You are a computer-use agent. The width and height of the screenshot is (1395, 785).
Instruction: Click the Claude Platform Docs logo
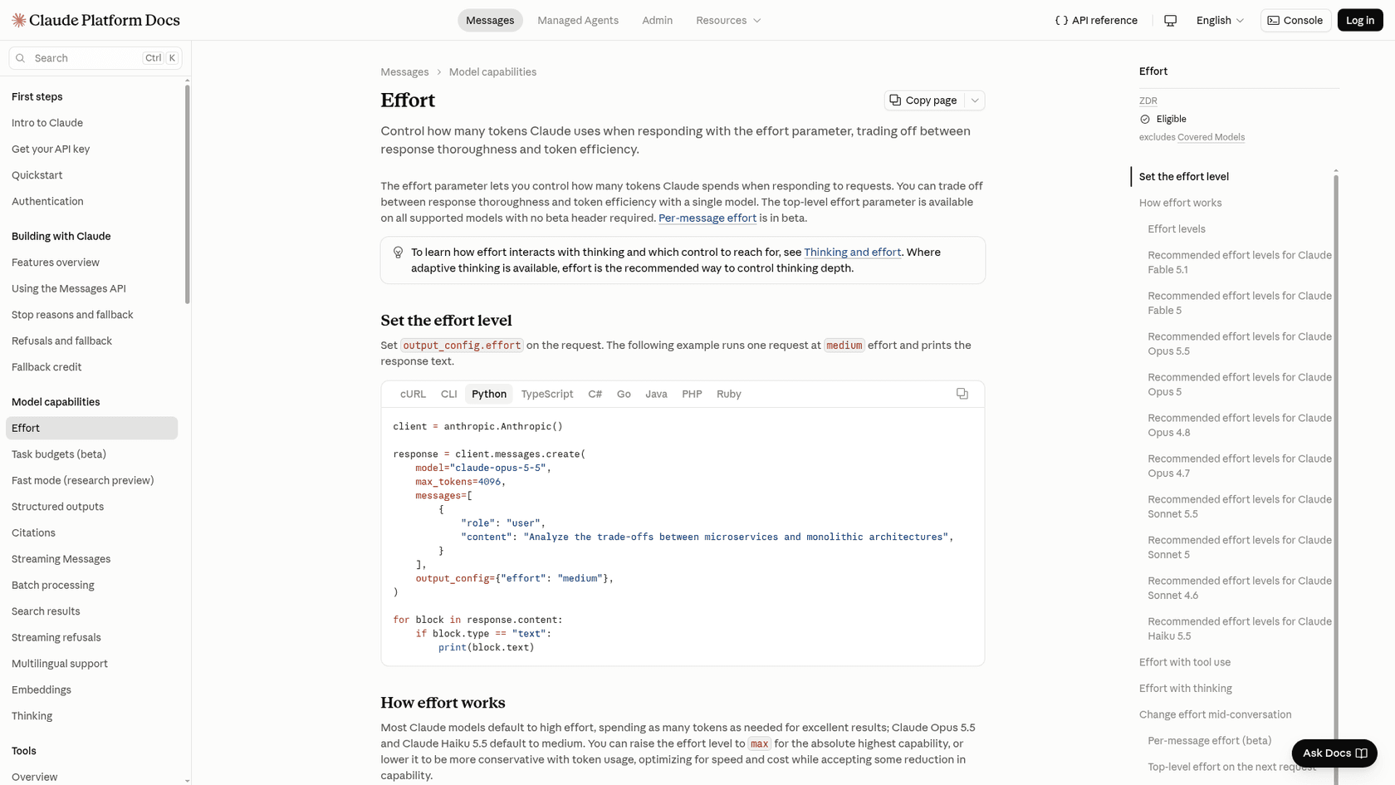tap(95, 20)
